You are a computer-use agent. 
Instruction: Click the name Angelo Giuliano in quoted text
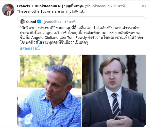[x=45, y=38]
